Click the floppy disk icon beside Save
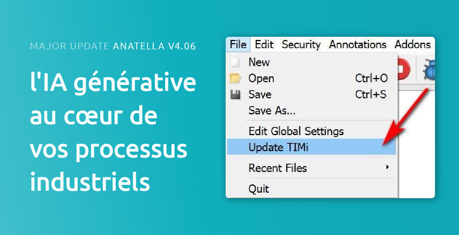459x235 pixels. [x=235, y=95]
